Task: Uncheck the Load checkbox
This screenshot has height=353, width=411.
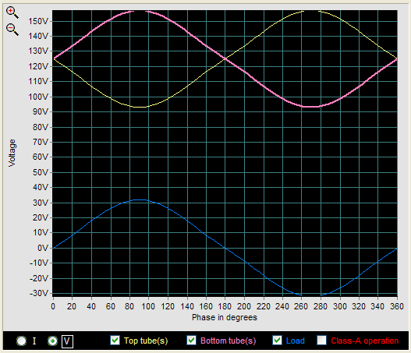Action: [277, 341]
